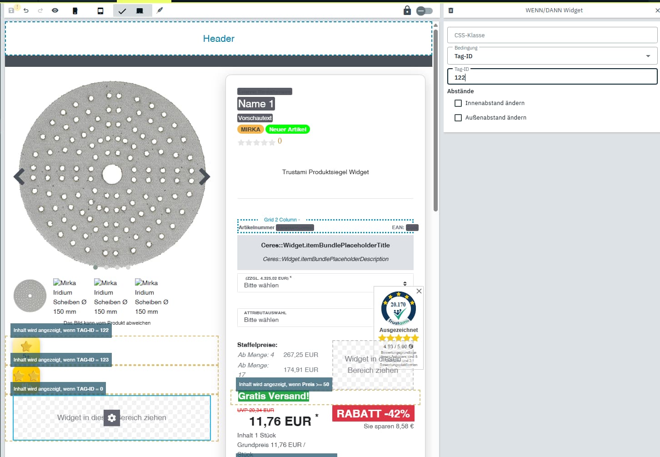This screenshot has height=457, width=660.
Task: Enable Außenabstand ändern checkbox
Action: [x=458, y=118]
